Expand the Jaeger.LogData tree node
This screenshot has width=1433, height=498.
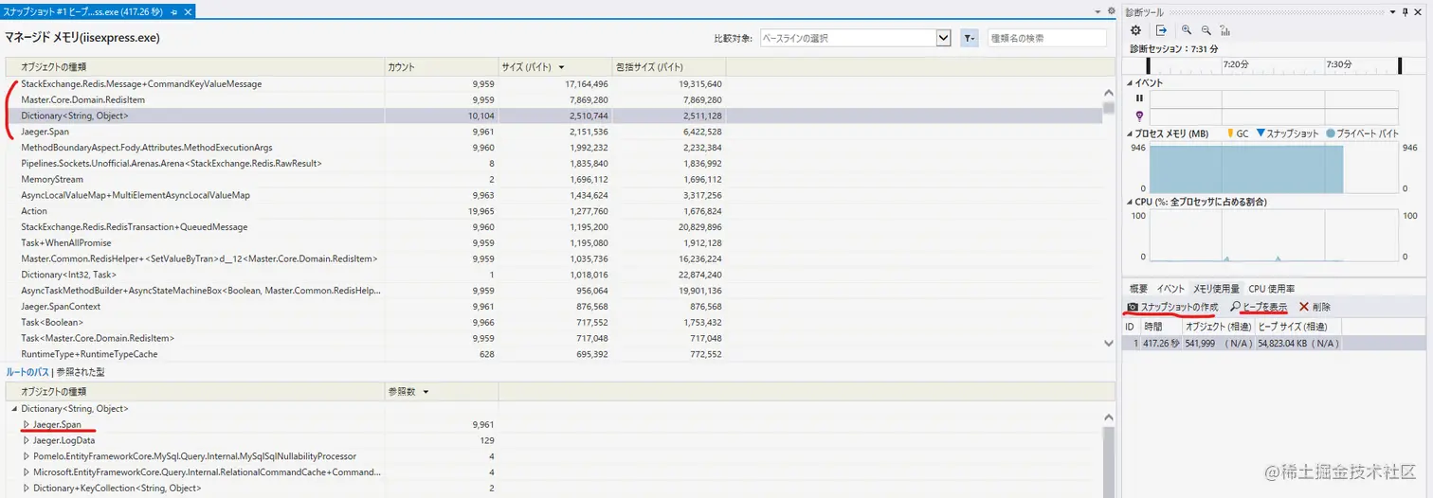click(x=27, y=440)
